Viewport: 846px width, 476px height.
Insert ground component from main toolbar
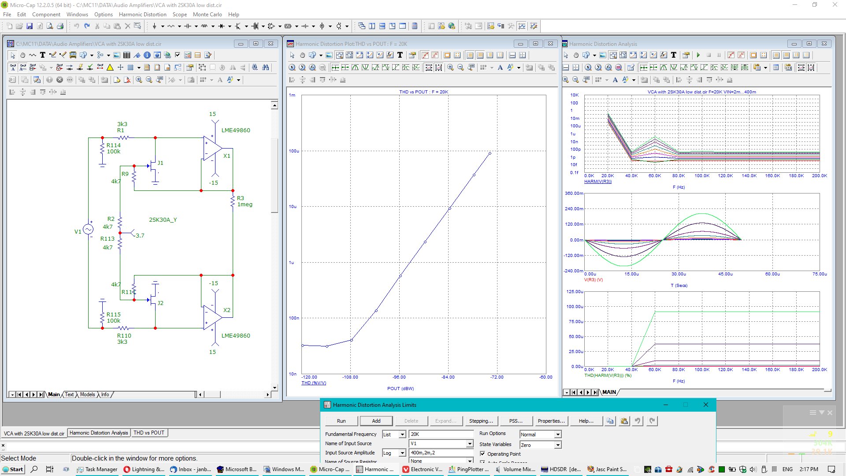click(154, 26)
